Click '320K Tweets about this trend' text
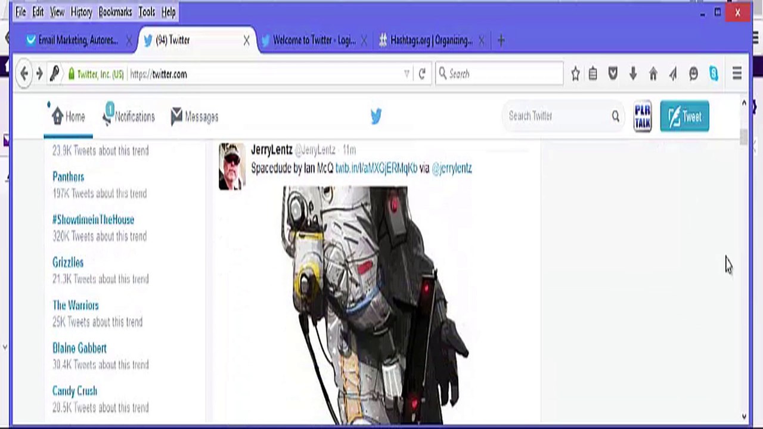This screenshot has height=429, width=763. pos(100,237)
